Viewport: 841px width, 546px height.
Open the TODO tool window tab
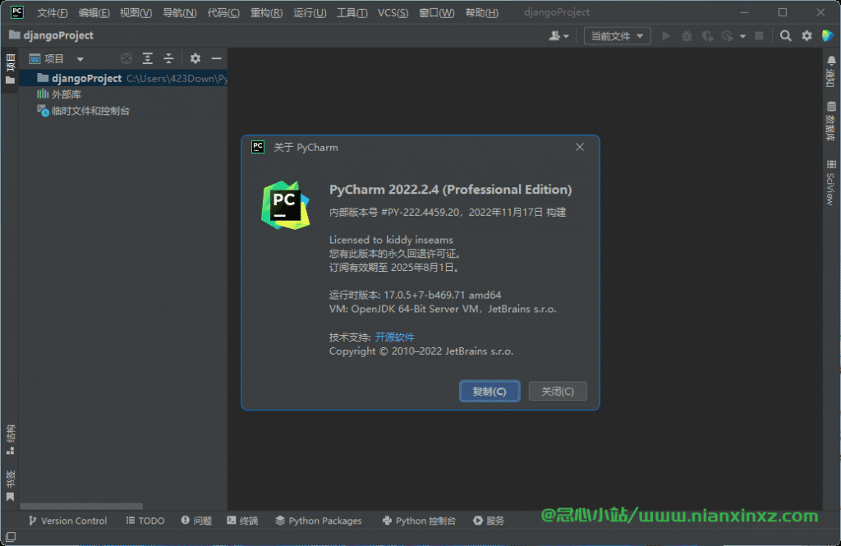[145, 521]
